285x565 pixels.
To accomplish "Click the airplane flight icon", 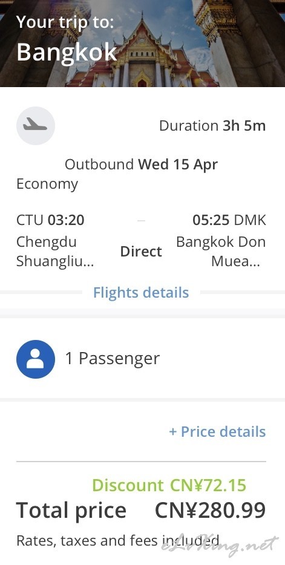I will coord(35,126).
